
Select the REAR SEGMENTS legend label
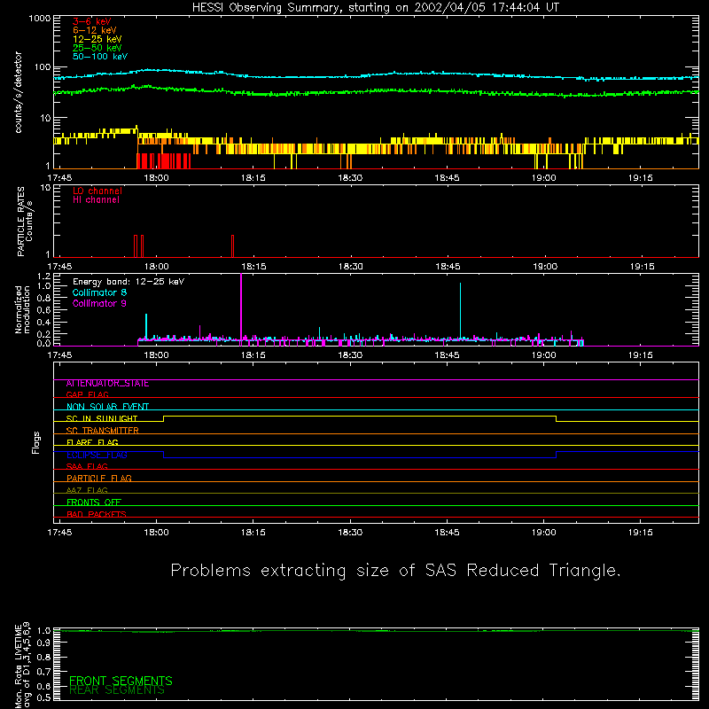(117, 690)
